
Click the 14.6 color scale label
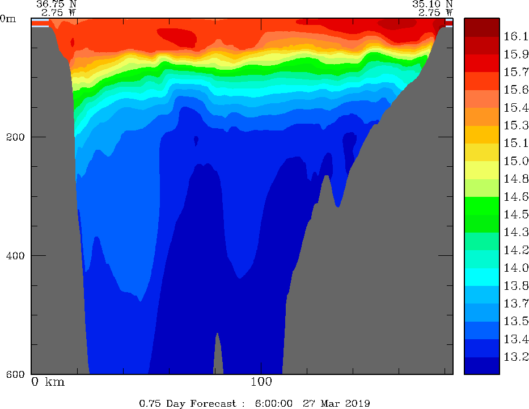tap(516, 196)
